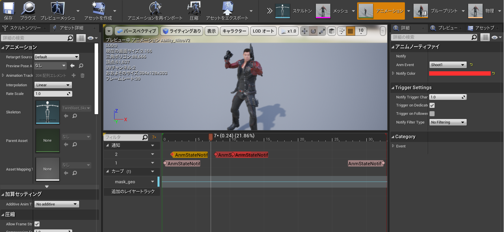Screen dimensions: 504x232
Task: Expand the Animation Track row
Action: (x=3, y=75)
